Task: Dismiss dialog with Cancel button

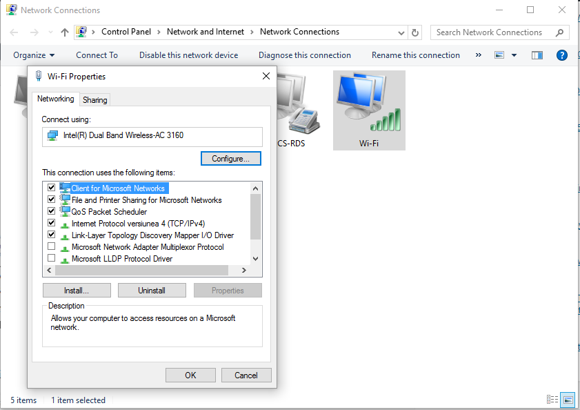Action: (x=246, y=375)
